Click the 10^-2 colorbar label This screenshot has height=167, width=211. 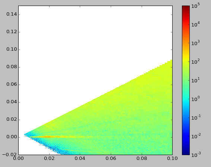click(x=196, y=136)
